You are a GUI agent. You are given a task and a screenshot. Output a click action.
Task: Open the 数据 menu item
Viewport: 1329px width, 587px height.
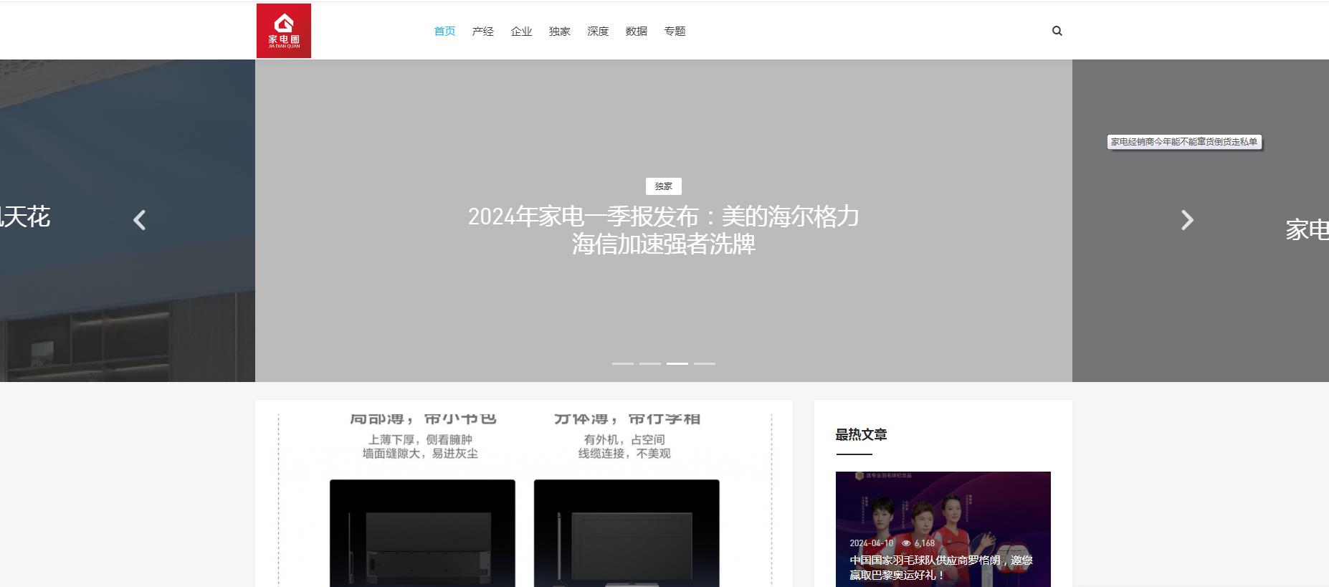pos(637,31)
